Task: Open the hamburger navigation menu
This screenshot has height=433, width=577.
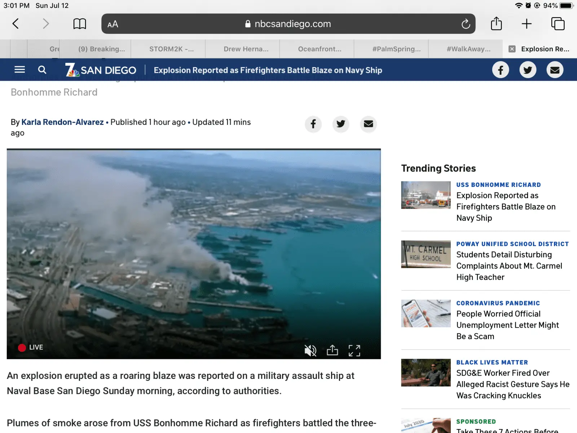Action: 19,70
